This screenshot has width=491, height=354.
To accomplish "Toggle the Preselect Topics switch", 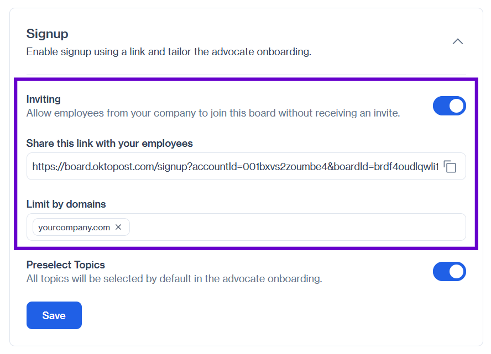I will point(450,272).
